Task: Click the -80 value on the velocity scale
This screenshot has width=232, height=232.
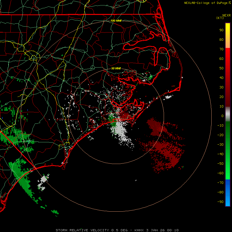Action: (x=220, y=192)
